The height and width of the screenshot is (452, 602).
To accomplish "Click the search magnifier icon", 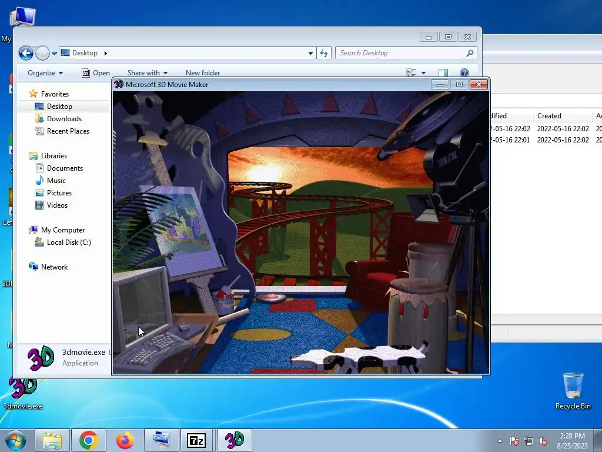I will [470, 53].
